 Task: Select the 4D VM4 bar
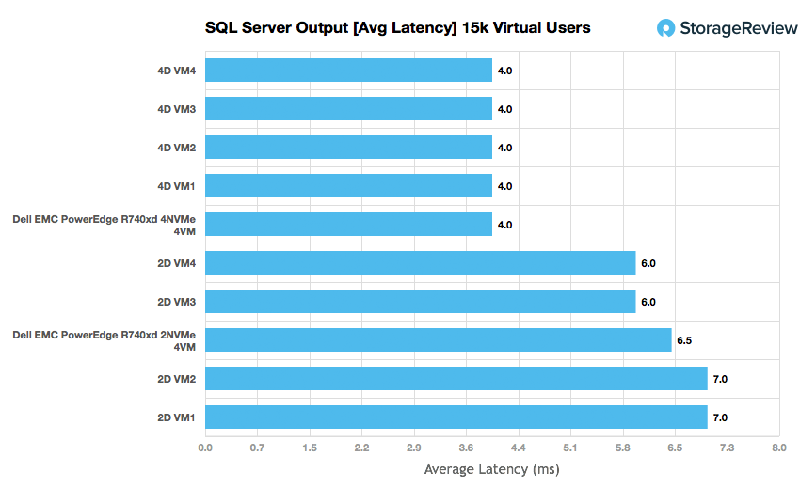coord(348,71)
